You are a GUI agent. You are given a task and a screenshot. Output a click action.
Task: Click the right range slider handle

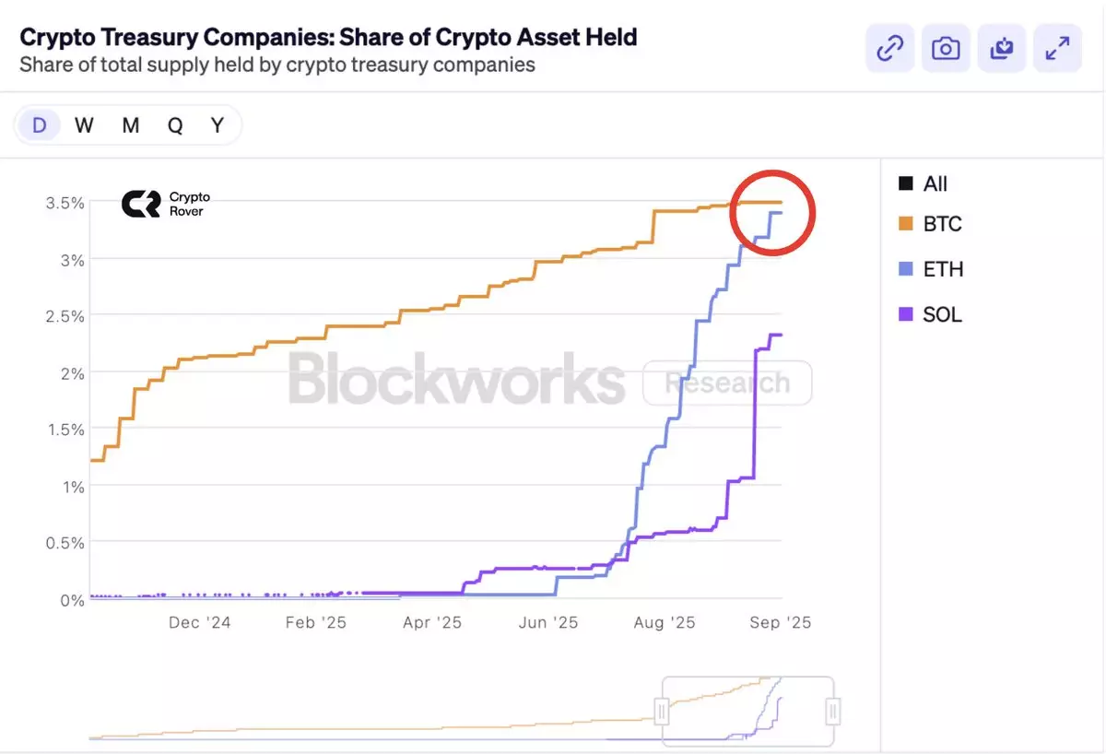(x=833, y=711)
